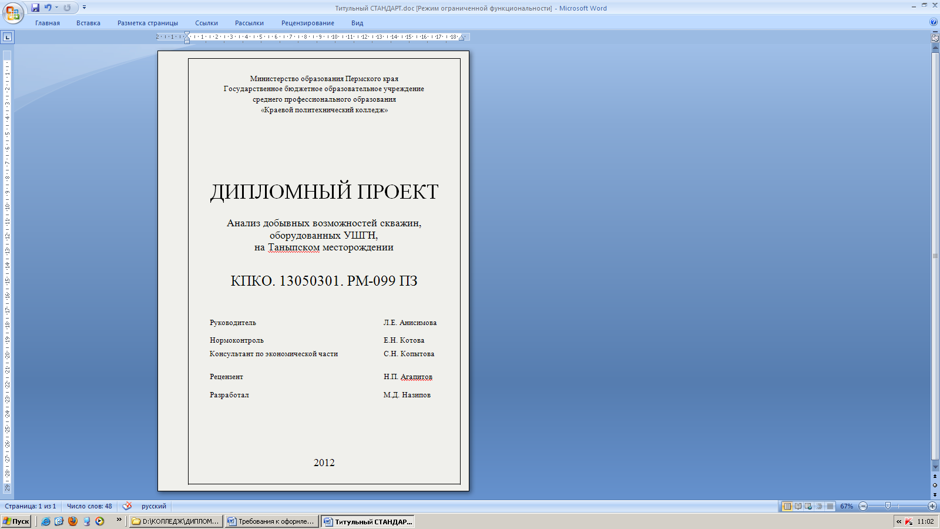Switch to Full Screen Reading view

798,506
